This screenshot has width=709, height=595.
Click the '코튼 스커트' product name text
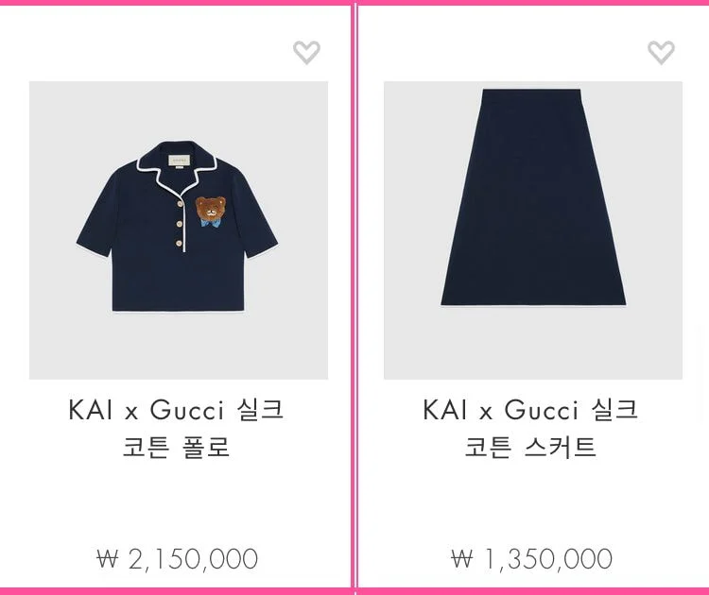pyautogui.click(x=530, y=447)
